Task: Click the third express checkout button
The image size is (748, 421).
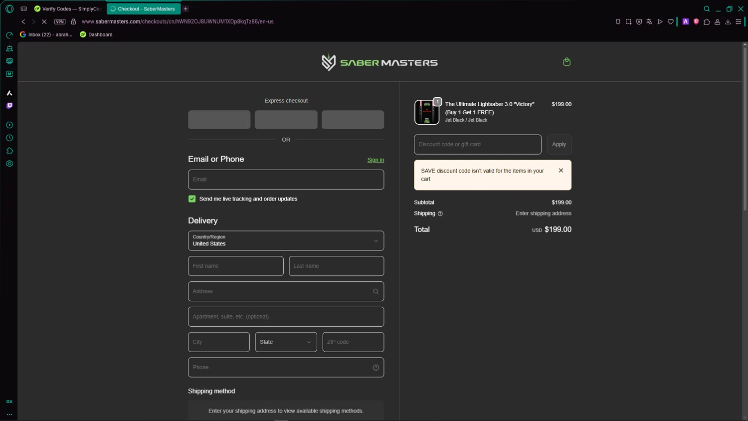Action: pyautogui.click(x=353, y=120)
